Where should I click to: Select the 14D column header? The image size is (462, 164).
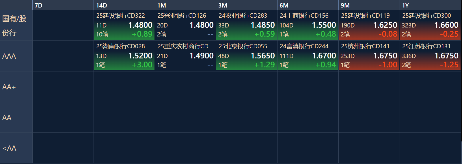pos(124,5)
